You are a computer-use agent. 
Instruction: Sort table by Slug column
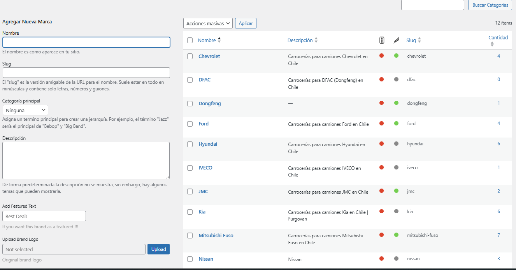tap(414, 40)
